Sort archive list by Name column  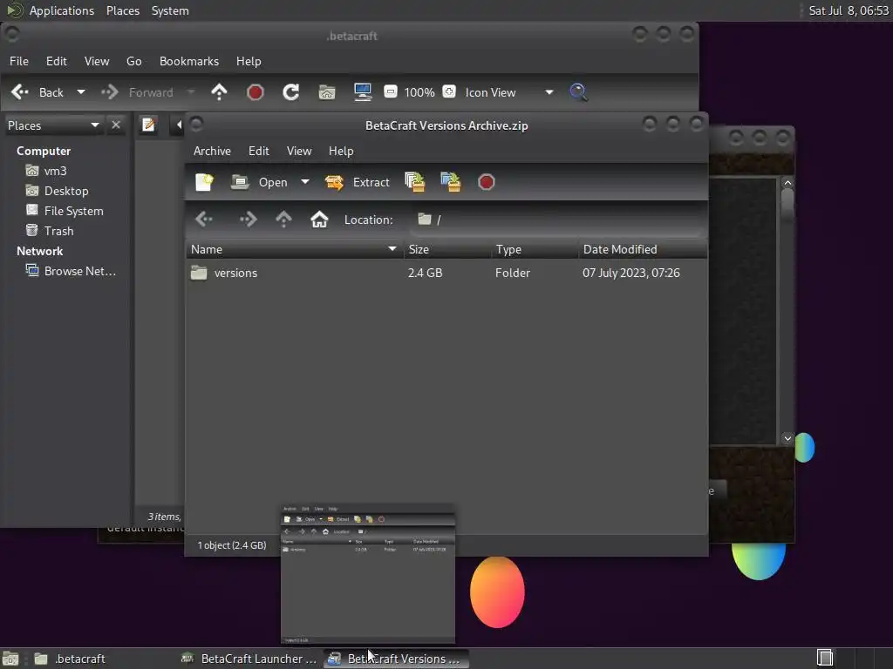(x=295, y=249)
